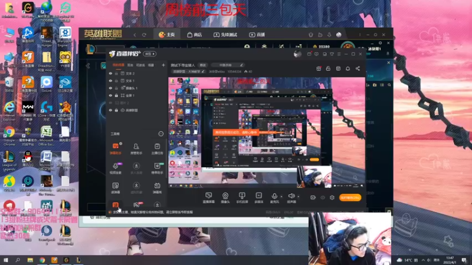Click the taskbar search icon
The height and width of the screenshot is (265, 472).
point(18,260)
